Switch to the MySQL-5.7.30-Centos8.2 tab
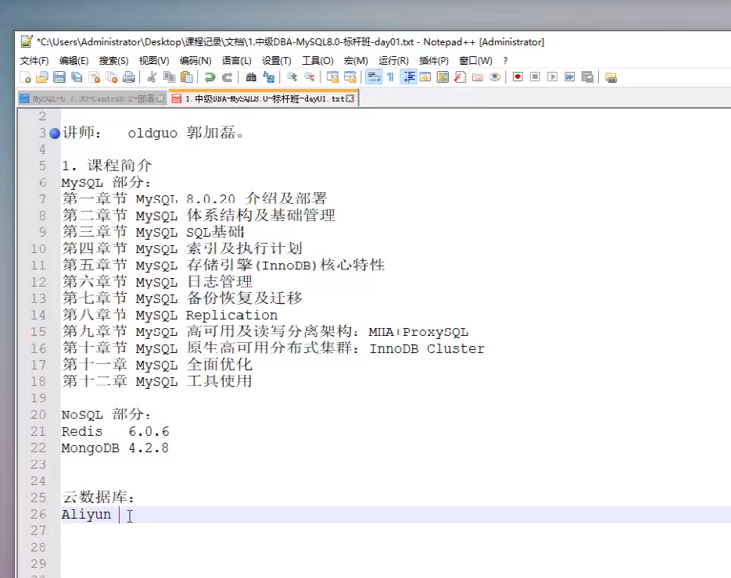 click(93, 98)
